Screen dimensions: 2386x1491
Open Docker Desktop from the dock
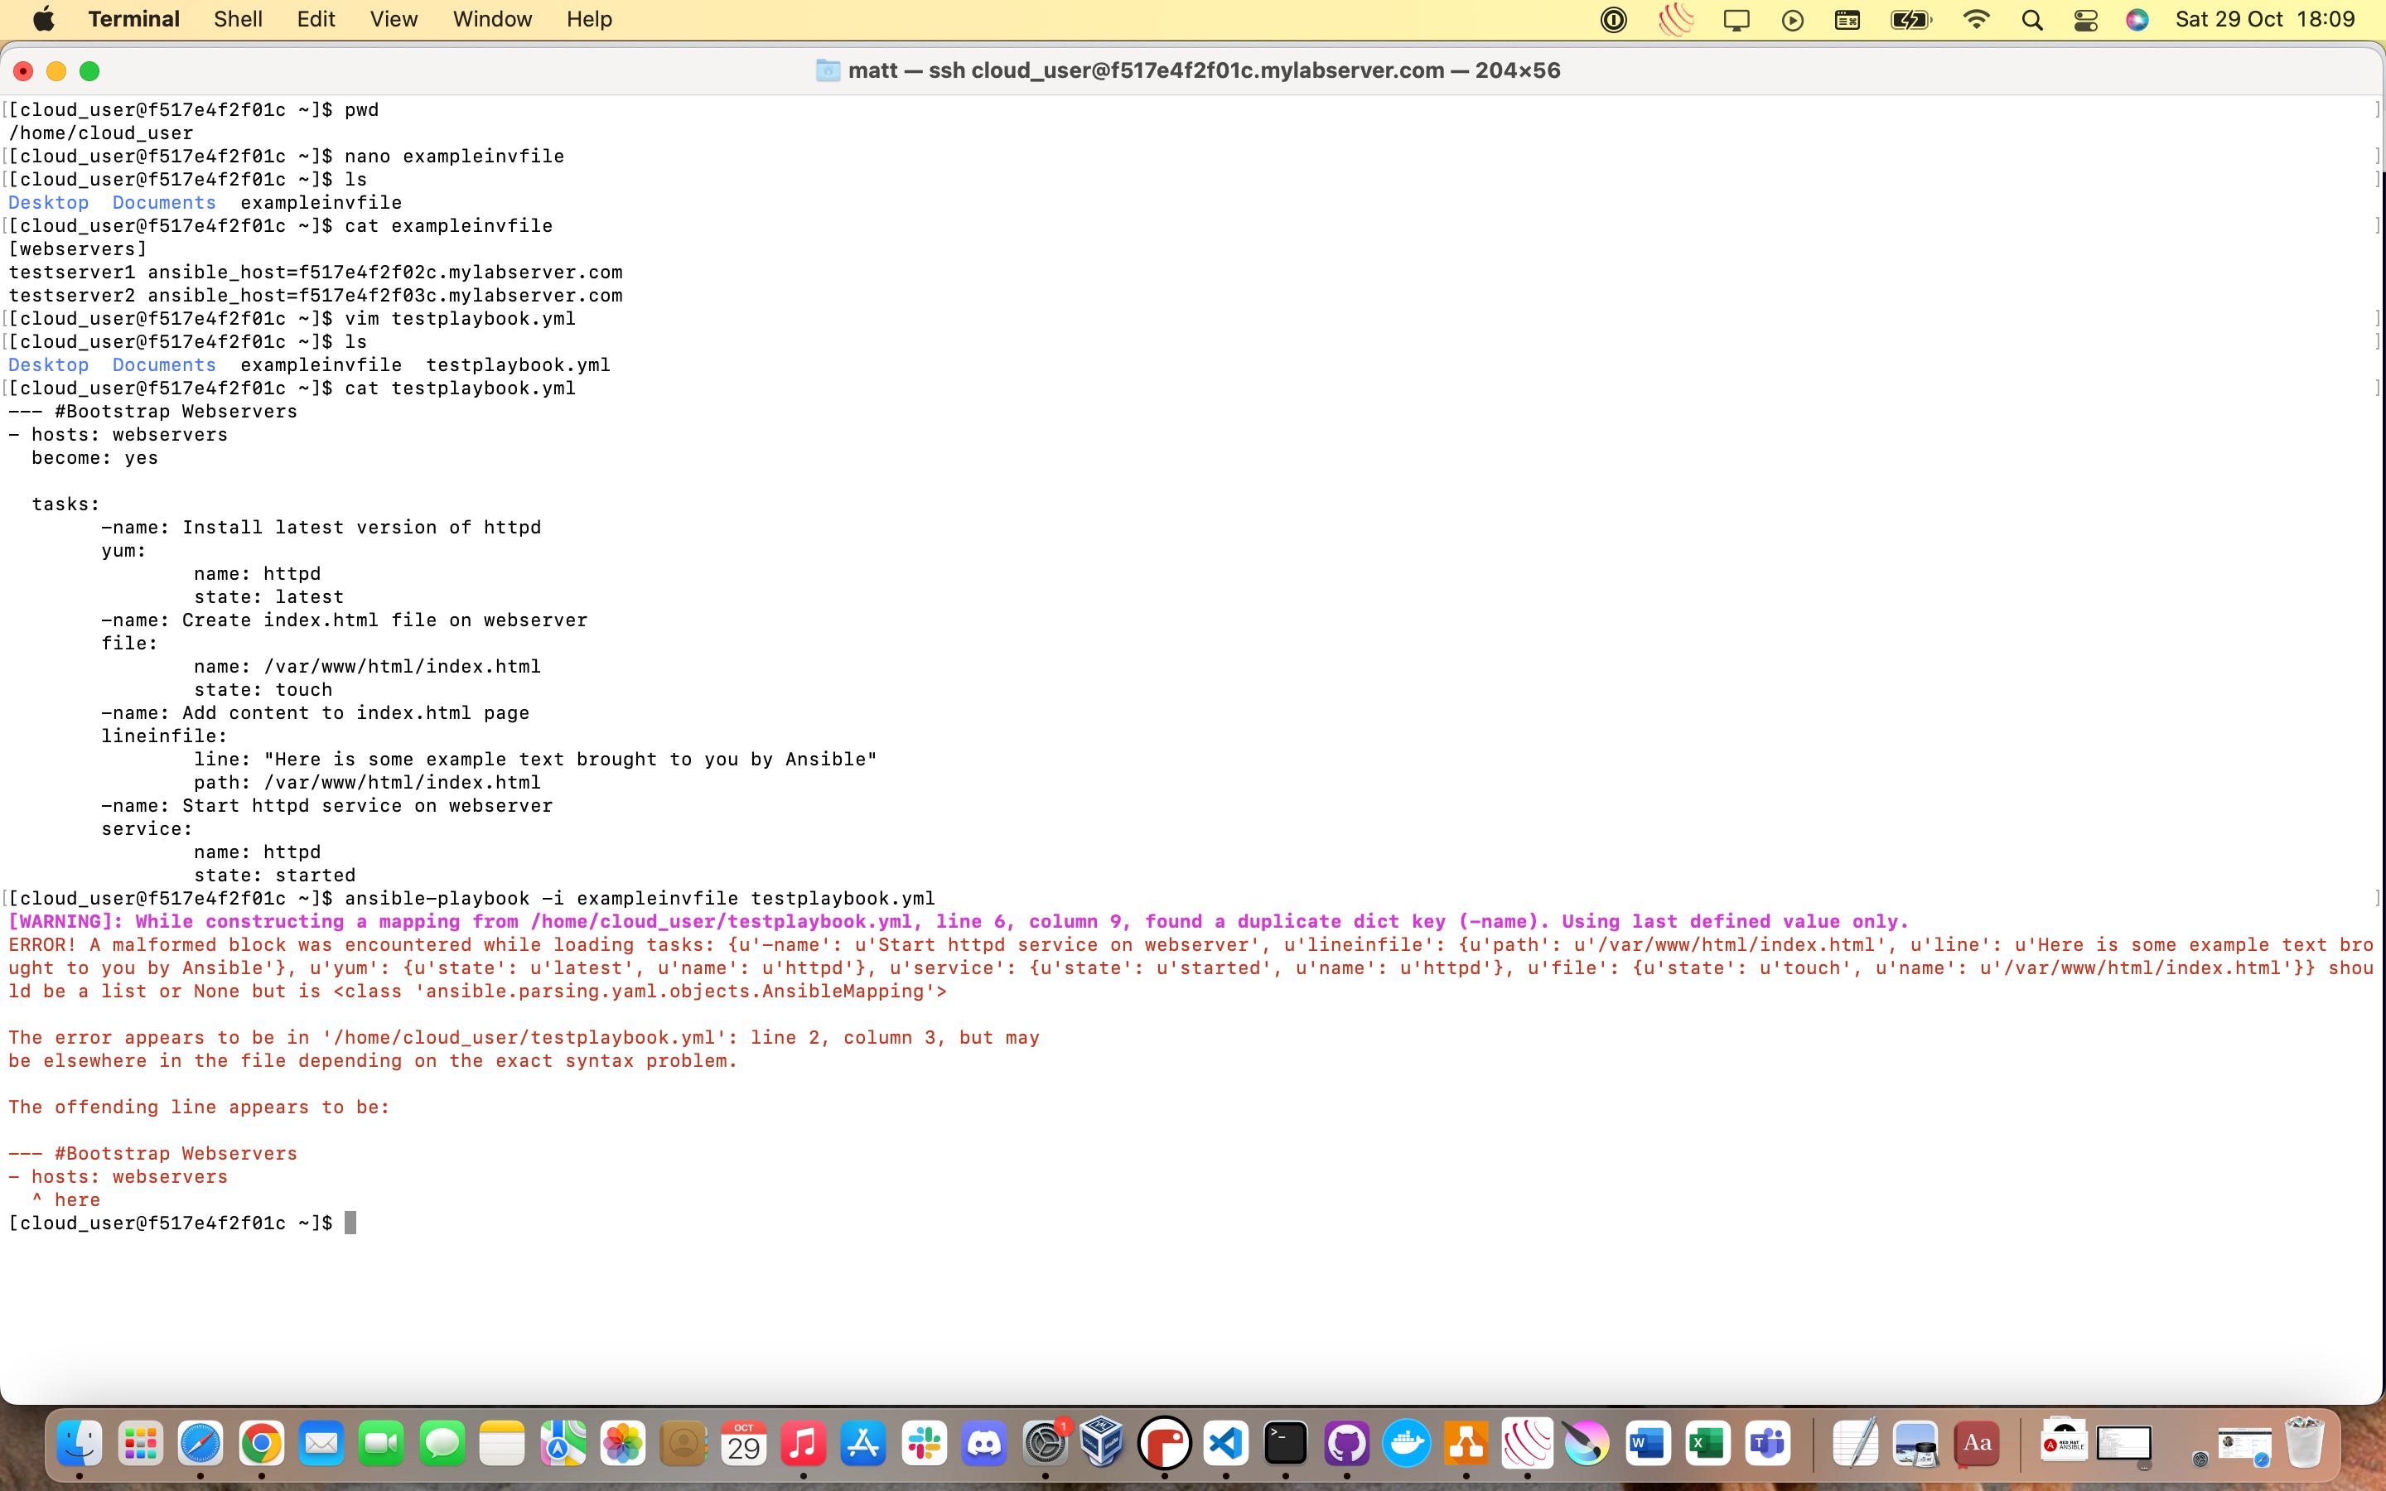(1406, 1444)
